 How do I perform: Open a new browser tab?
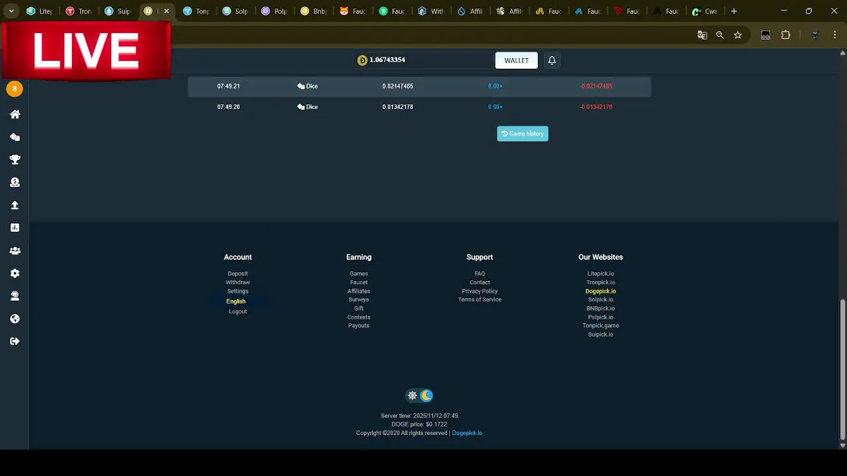734,11
